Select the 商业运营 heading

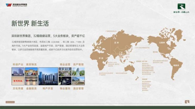pos(65,64)
